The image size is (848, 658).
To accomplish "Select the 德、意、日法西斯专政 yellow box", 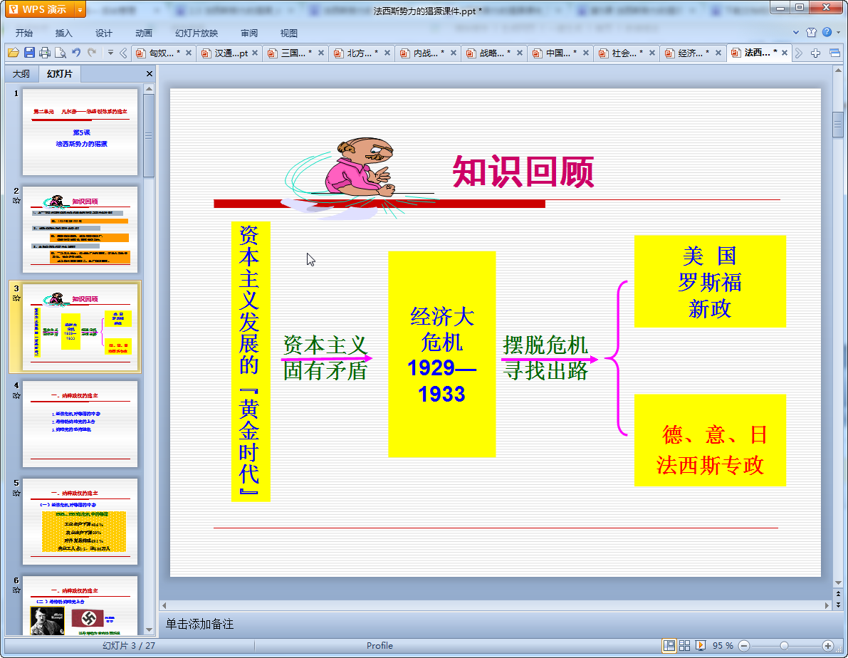I will [x=710, y=441].
